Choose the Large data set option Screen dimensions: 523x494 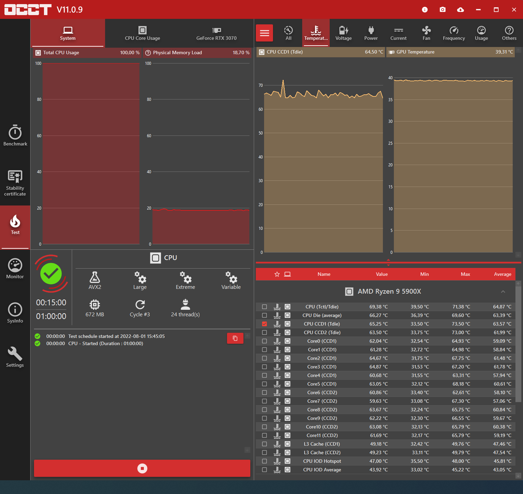click(x=140, y=281)
